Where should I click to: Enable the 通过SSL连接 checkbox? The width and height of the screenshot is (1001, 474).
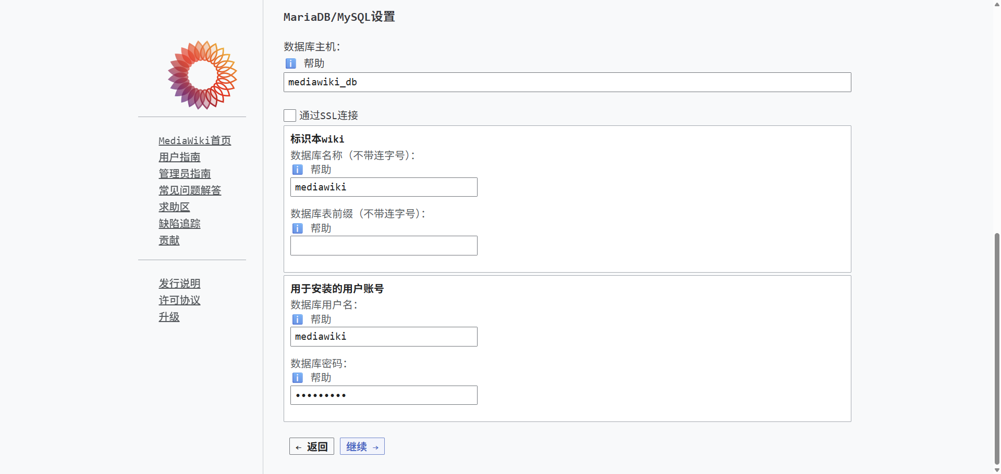(290, 116)
